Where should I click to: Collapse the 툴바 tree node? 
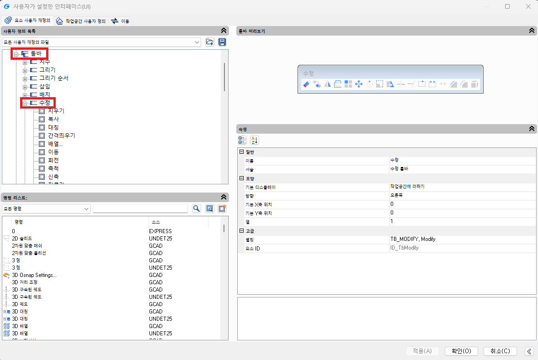(x=16, y=54)
